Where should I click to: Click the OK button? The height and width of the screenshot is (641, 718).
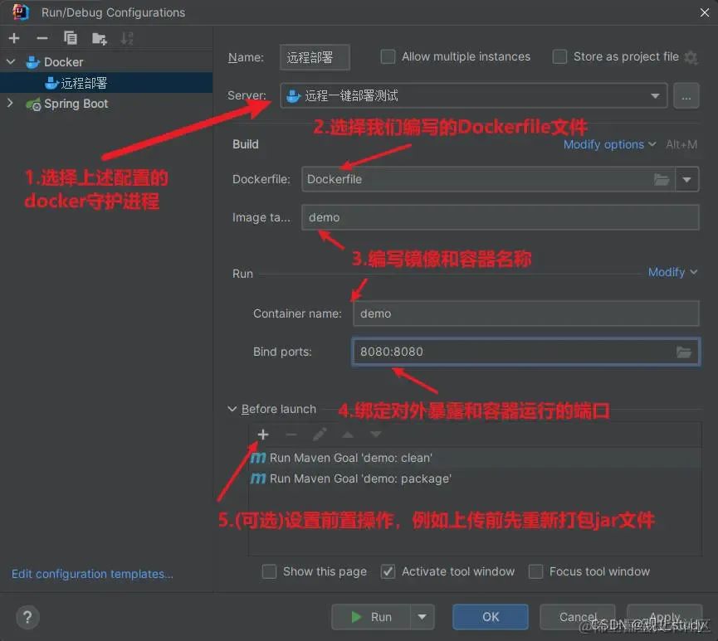(x=491, y=617)
